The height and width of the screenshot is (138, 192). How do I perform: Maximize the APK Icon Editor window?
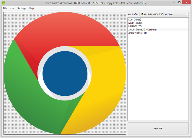[179, 2]
